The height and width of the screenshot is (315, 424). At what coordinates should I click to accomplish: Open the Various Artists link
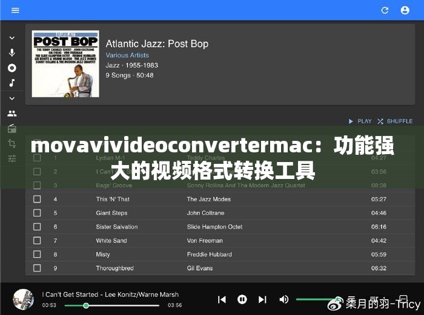click(127, 55)
